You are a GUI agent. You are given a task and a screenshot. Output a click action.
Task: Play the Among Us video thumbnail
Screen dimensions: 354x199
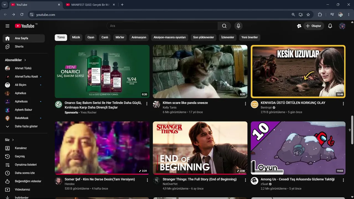coord(298,148)
